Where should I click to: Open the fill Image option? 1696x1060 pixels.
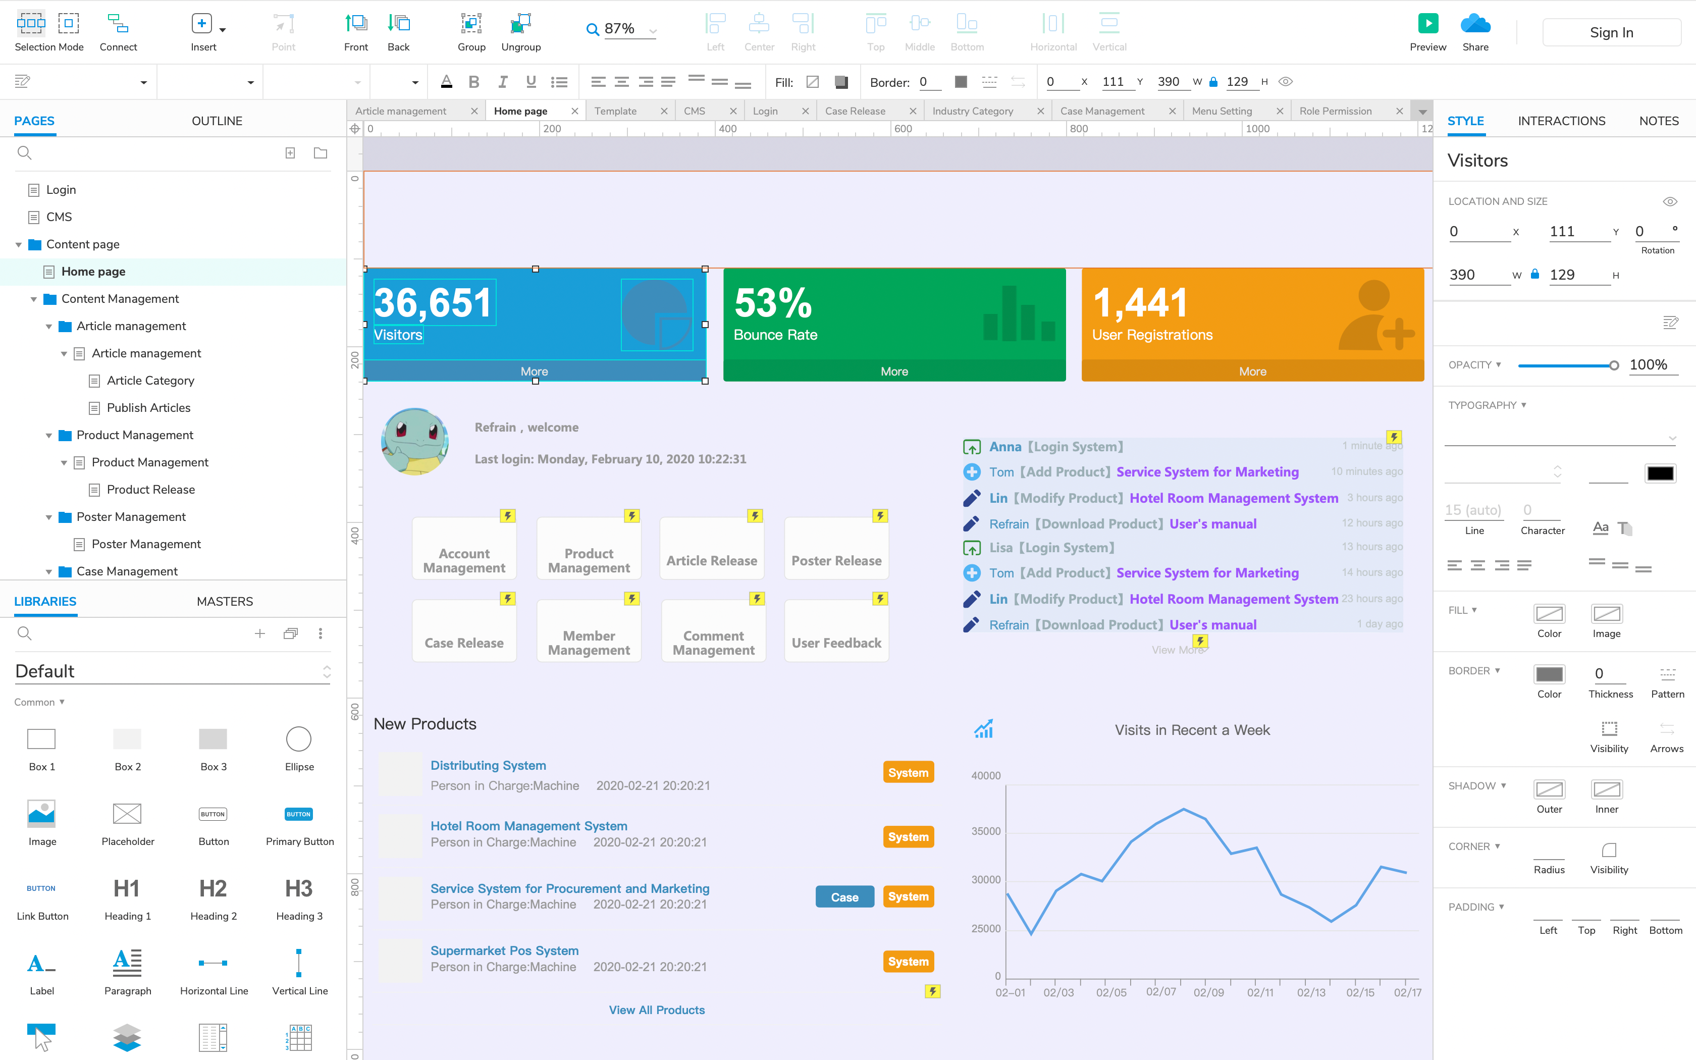point(1606,614)
